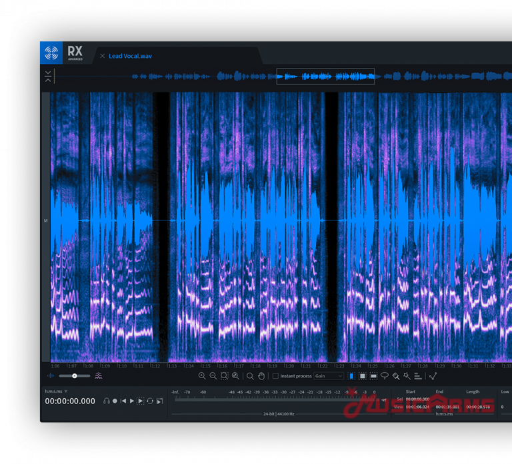Screen dimensions: 512x464
Task: Select the hand grab tool
Action: coord(261,376)
